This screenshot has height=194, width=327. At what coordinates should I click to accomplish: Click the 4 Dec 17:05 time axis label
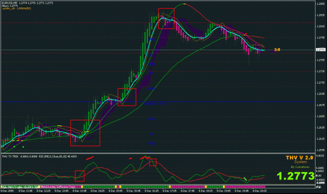coord(170,191)
